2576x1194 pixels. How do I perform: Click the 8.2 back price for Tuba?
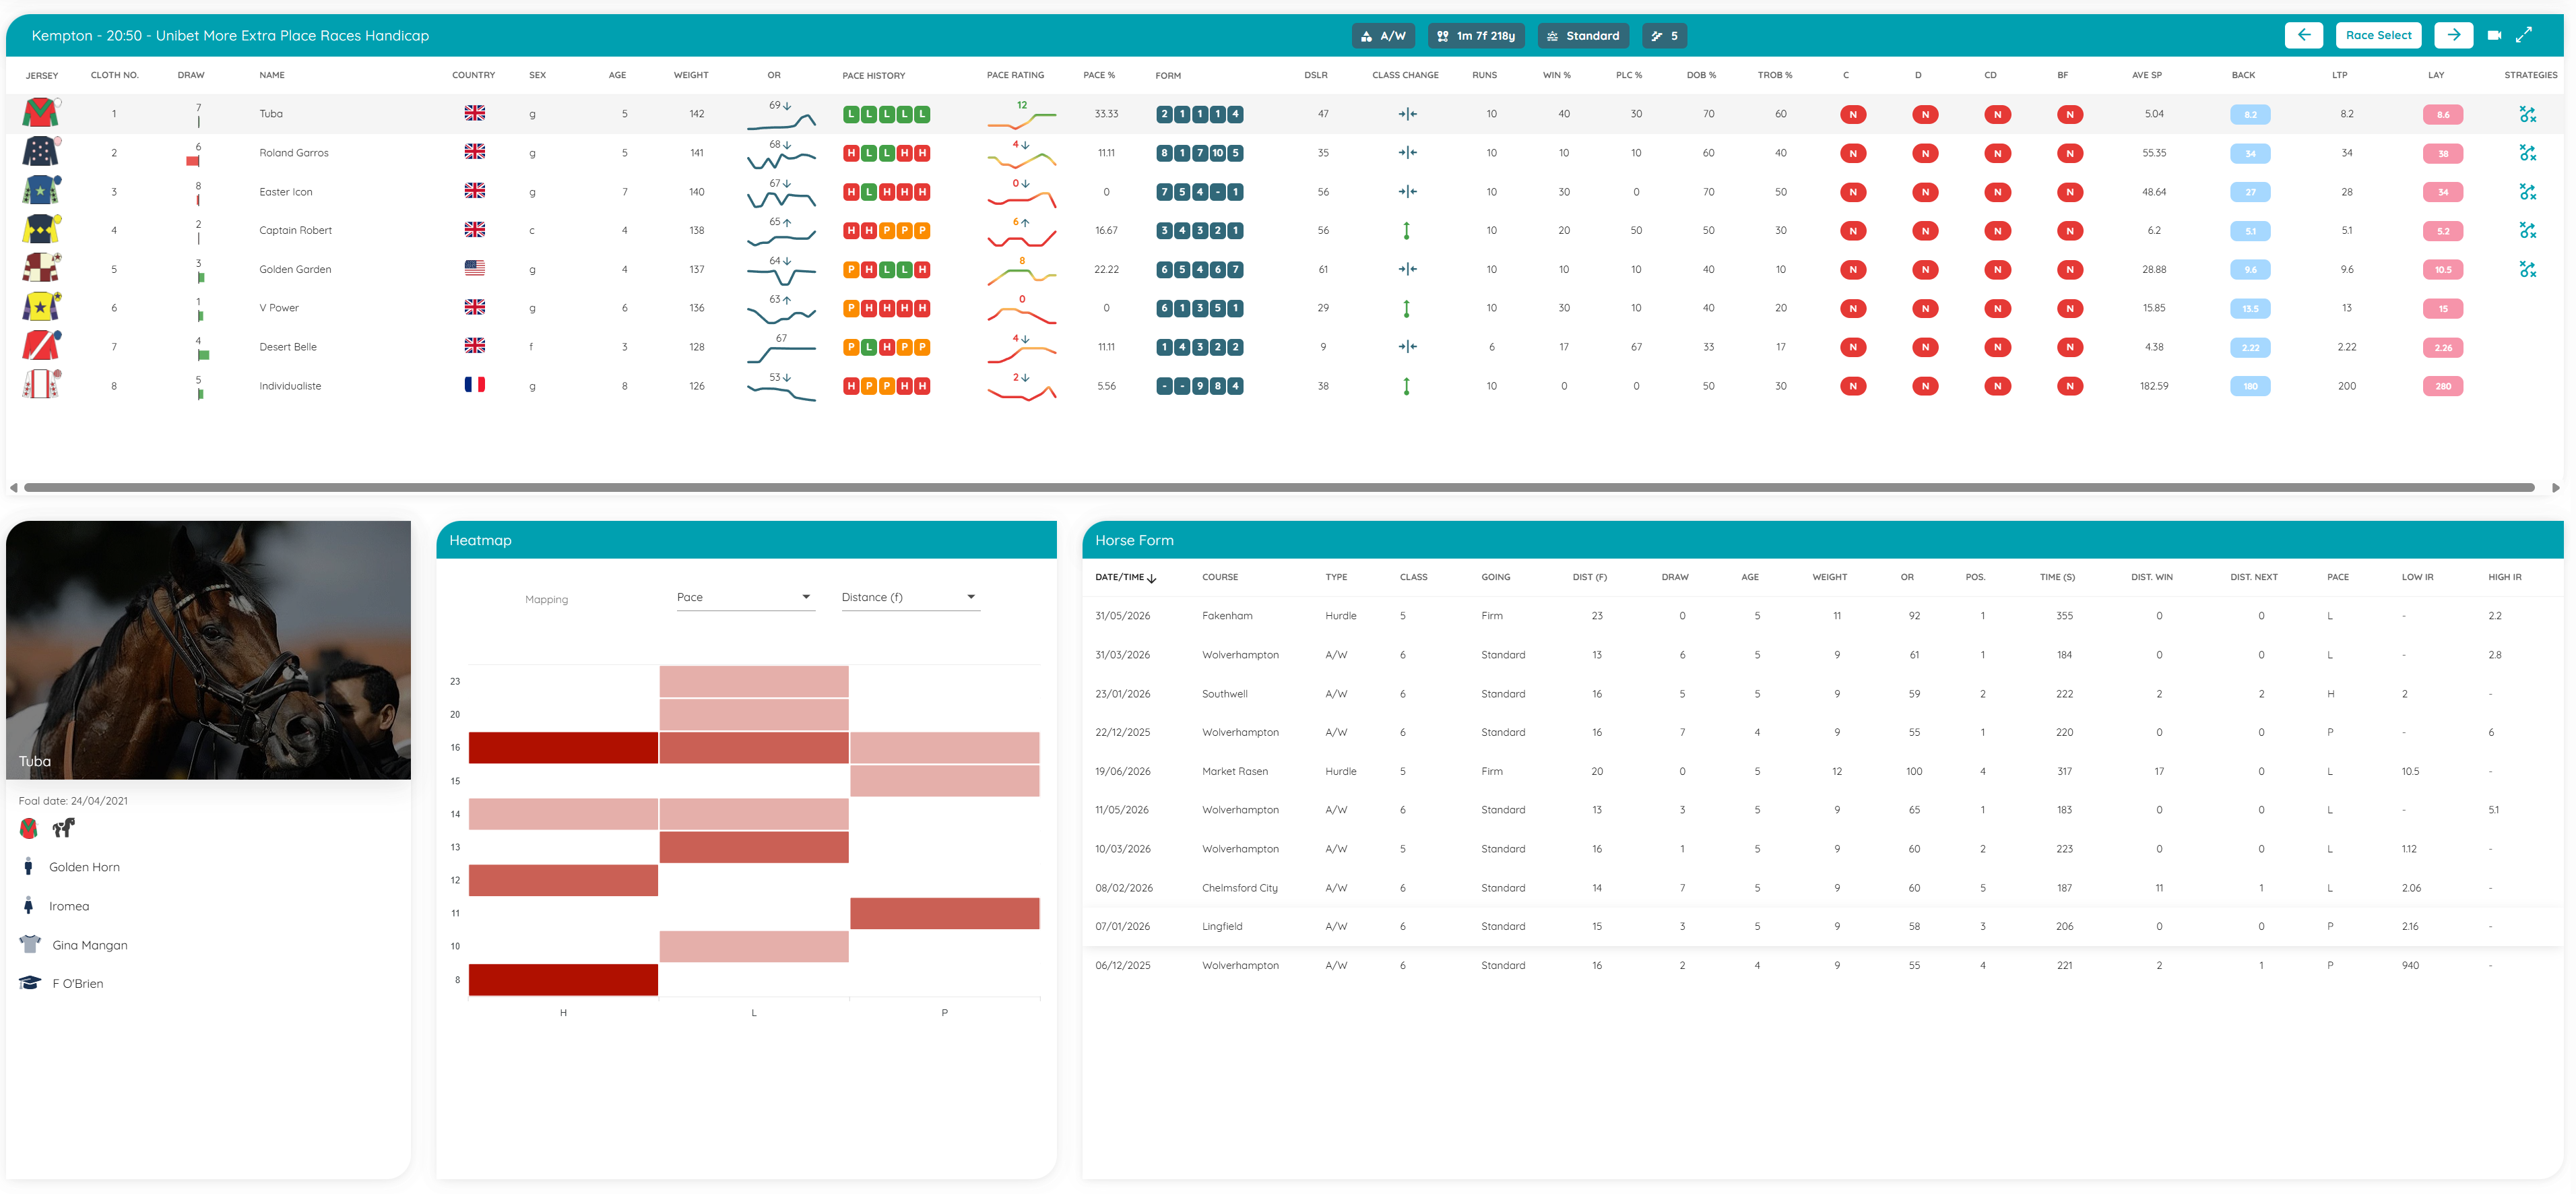coord(2250,114)
